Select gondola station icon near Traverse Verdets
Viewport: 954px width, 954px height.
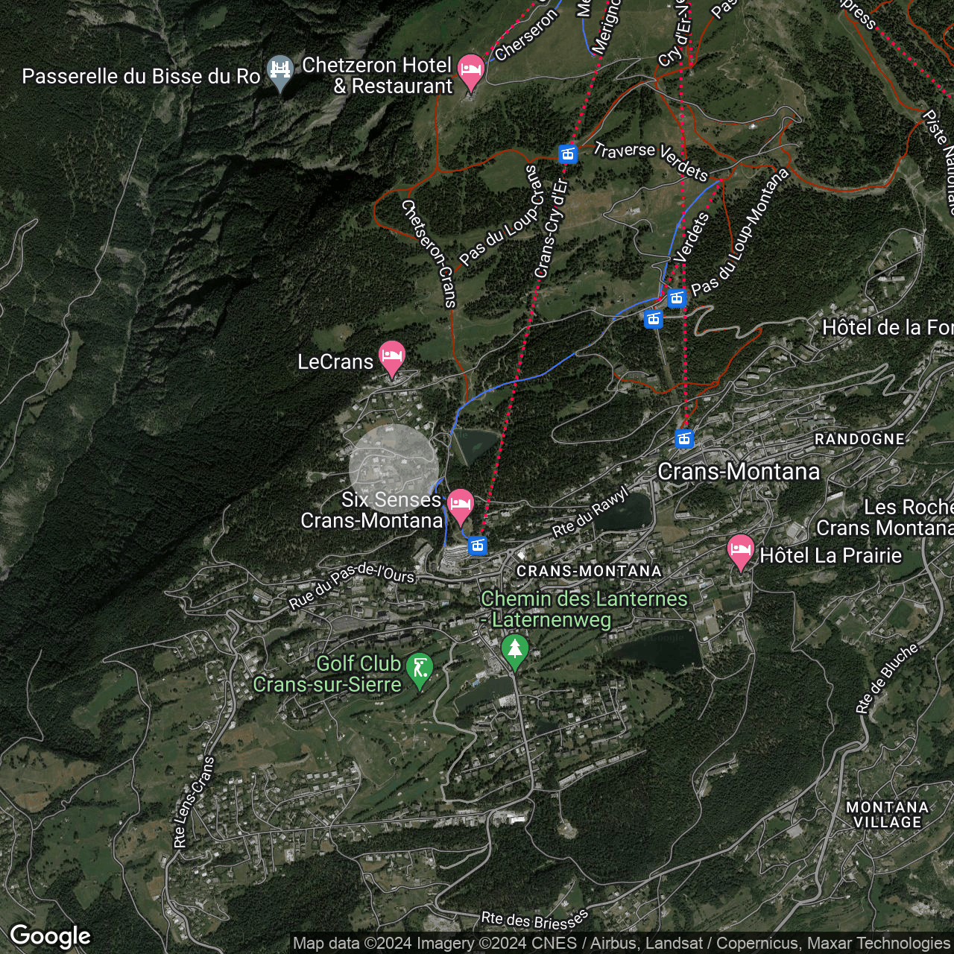coord(568,154)
